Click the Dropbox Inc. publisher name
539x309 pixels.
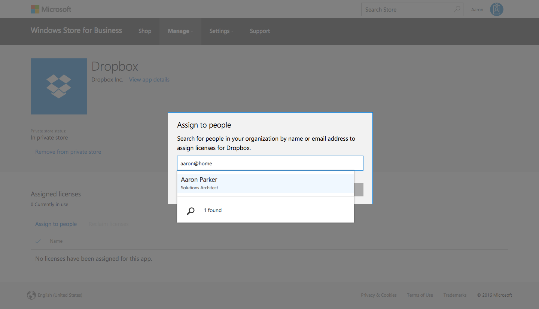click(107, 80)
